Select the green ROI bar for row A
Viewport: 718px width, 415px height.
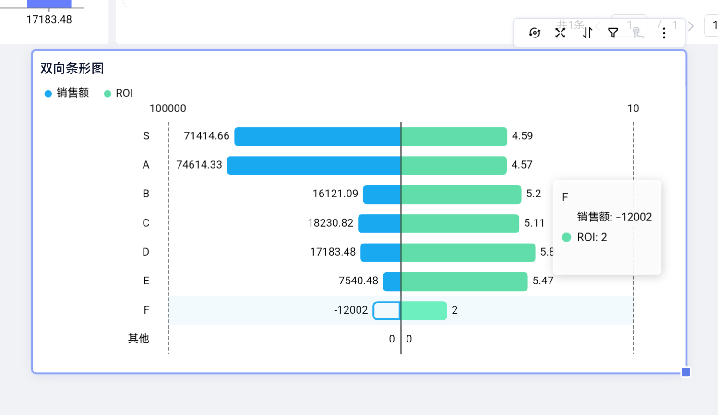[454, 165]
